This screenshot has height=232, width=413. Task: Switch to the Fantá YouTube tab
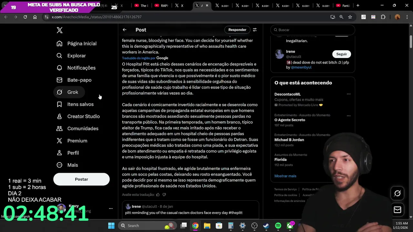point(343,5)
